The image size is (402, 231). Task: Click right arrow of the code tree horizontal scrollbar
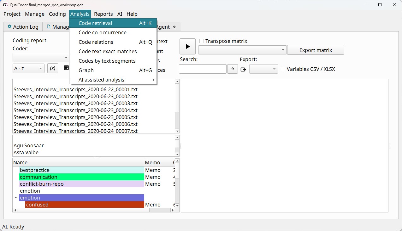[173, 210]
